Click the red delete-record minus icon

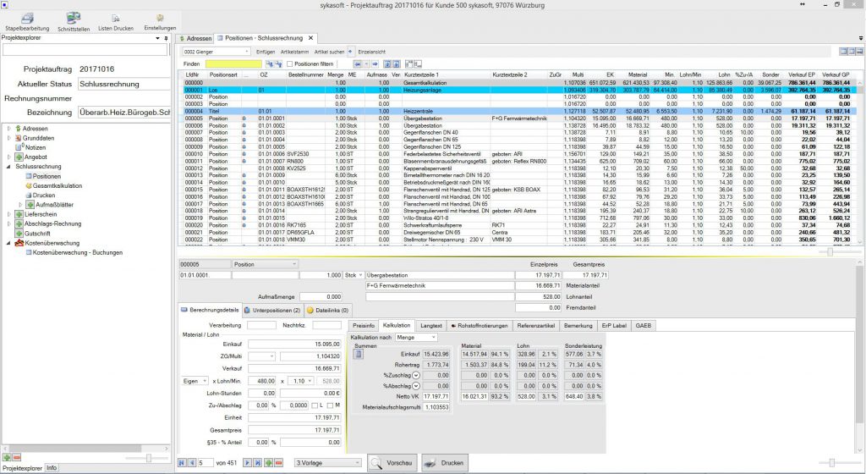(279, 463)
